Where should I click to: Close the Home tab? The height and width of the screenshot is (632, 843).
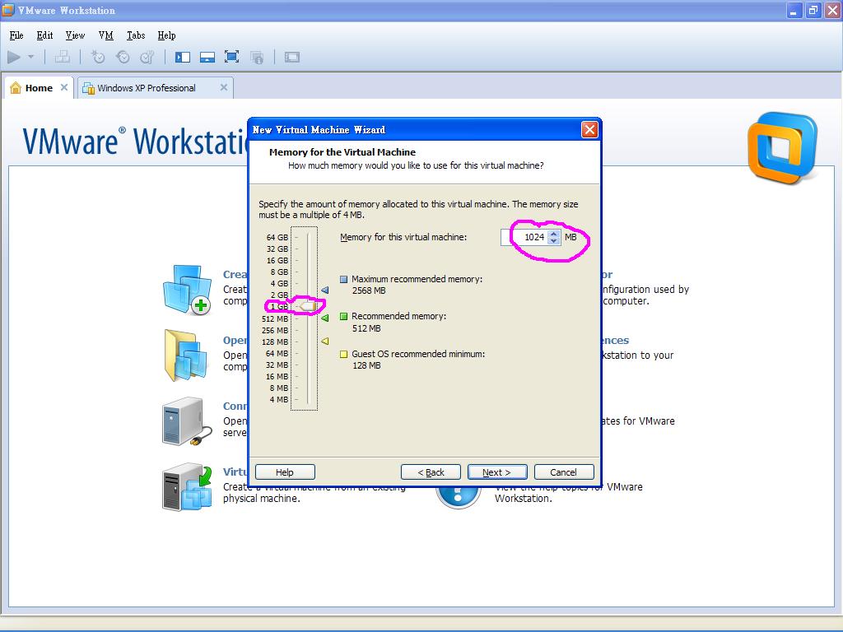[64, 87]
